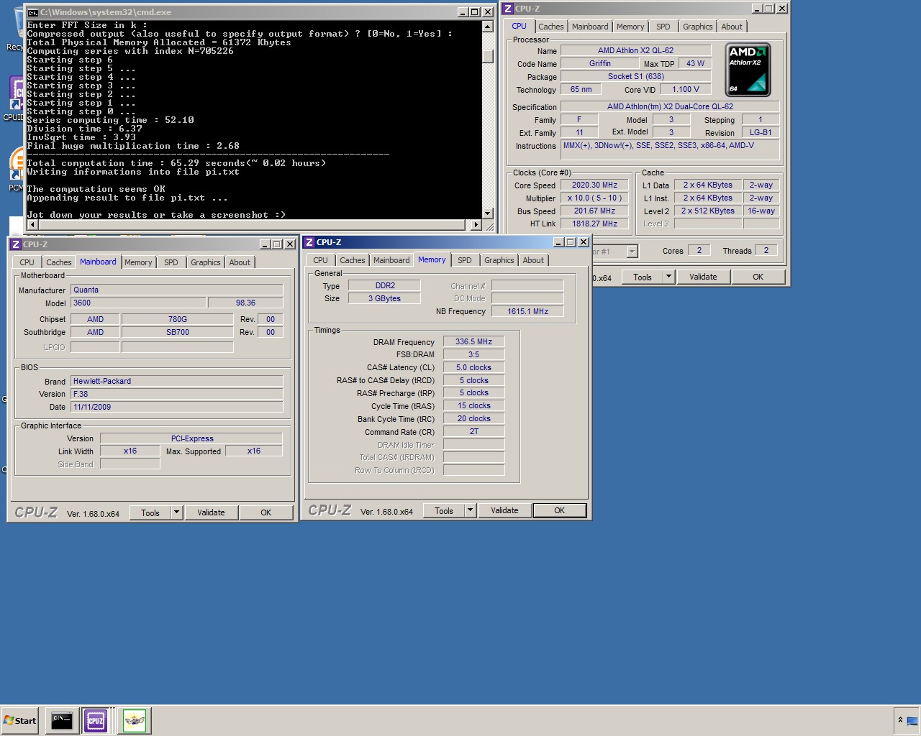Image resolution: width=921 pixels, height=736 pixels.
Task: Open CPU-Z taskbar button
Action: [x=96, y=720]
